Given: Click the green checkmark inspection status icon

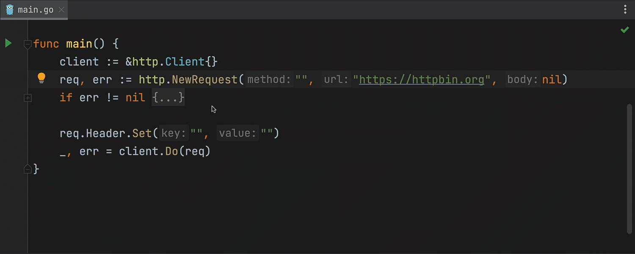Looking at the screenshot, I should [x=624, y=30].
